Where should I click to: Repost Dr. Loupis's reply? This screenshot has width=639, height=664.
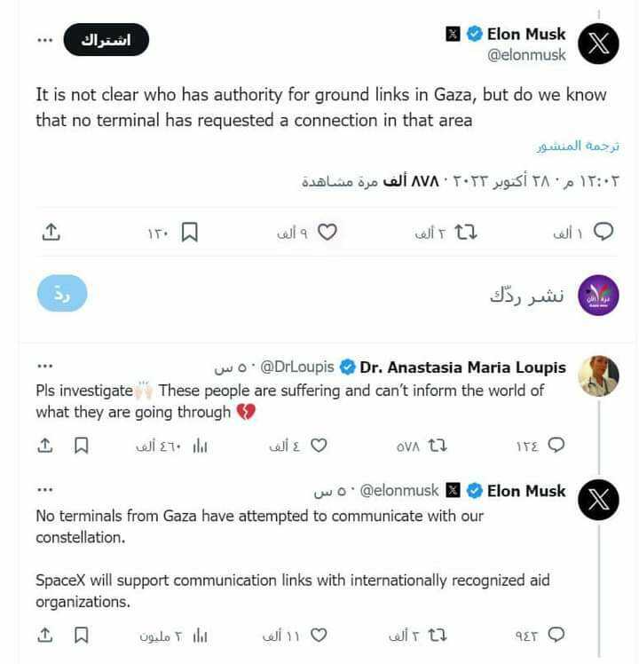(436, 446)
